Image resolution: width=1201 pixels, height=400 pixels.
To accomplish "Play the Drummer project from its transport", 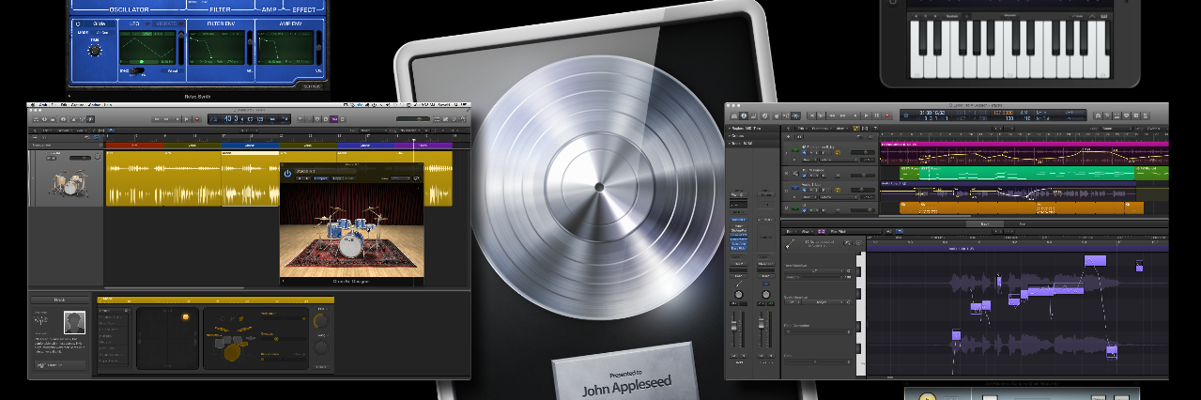I will (187, 119).
